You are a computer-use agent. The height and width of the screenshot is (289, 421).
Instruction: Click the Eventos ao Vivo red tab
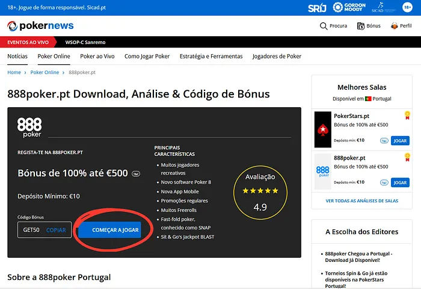28,42
